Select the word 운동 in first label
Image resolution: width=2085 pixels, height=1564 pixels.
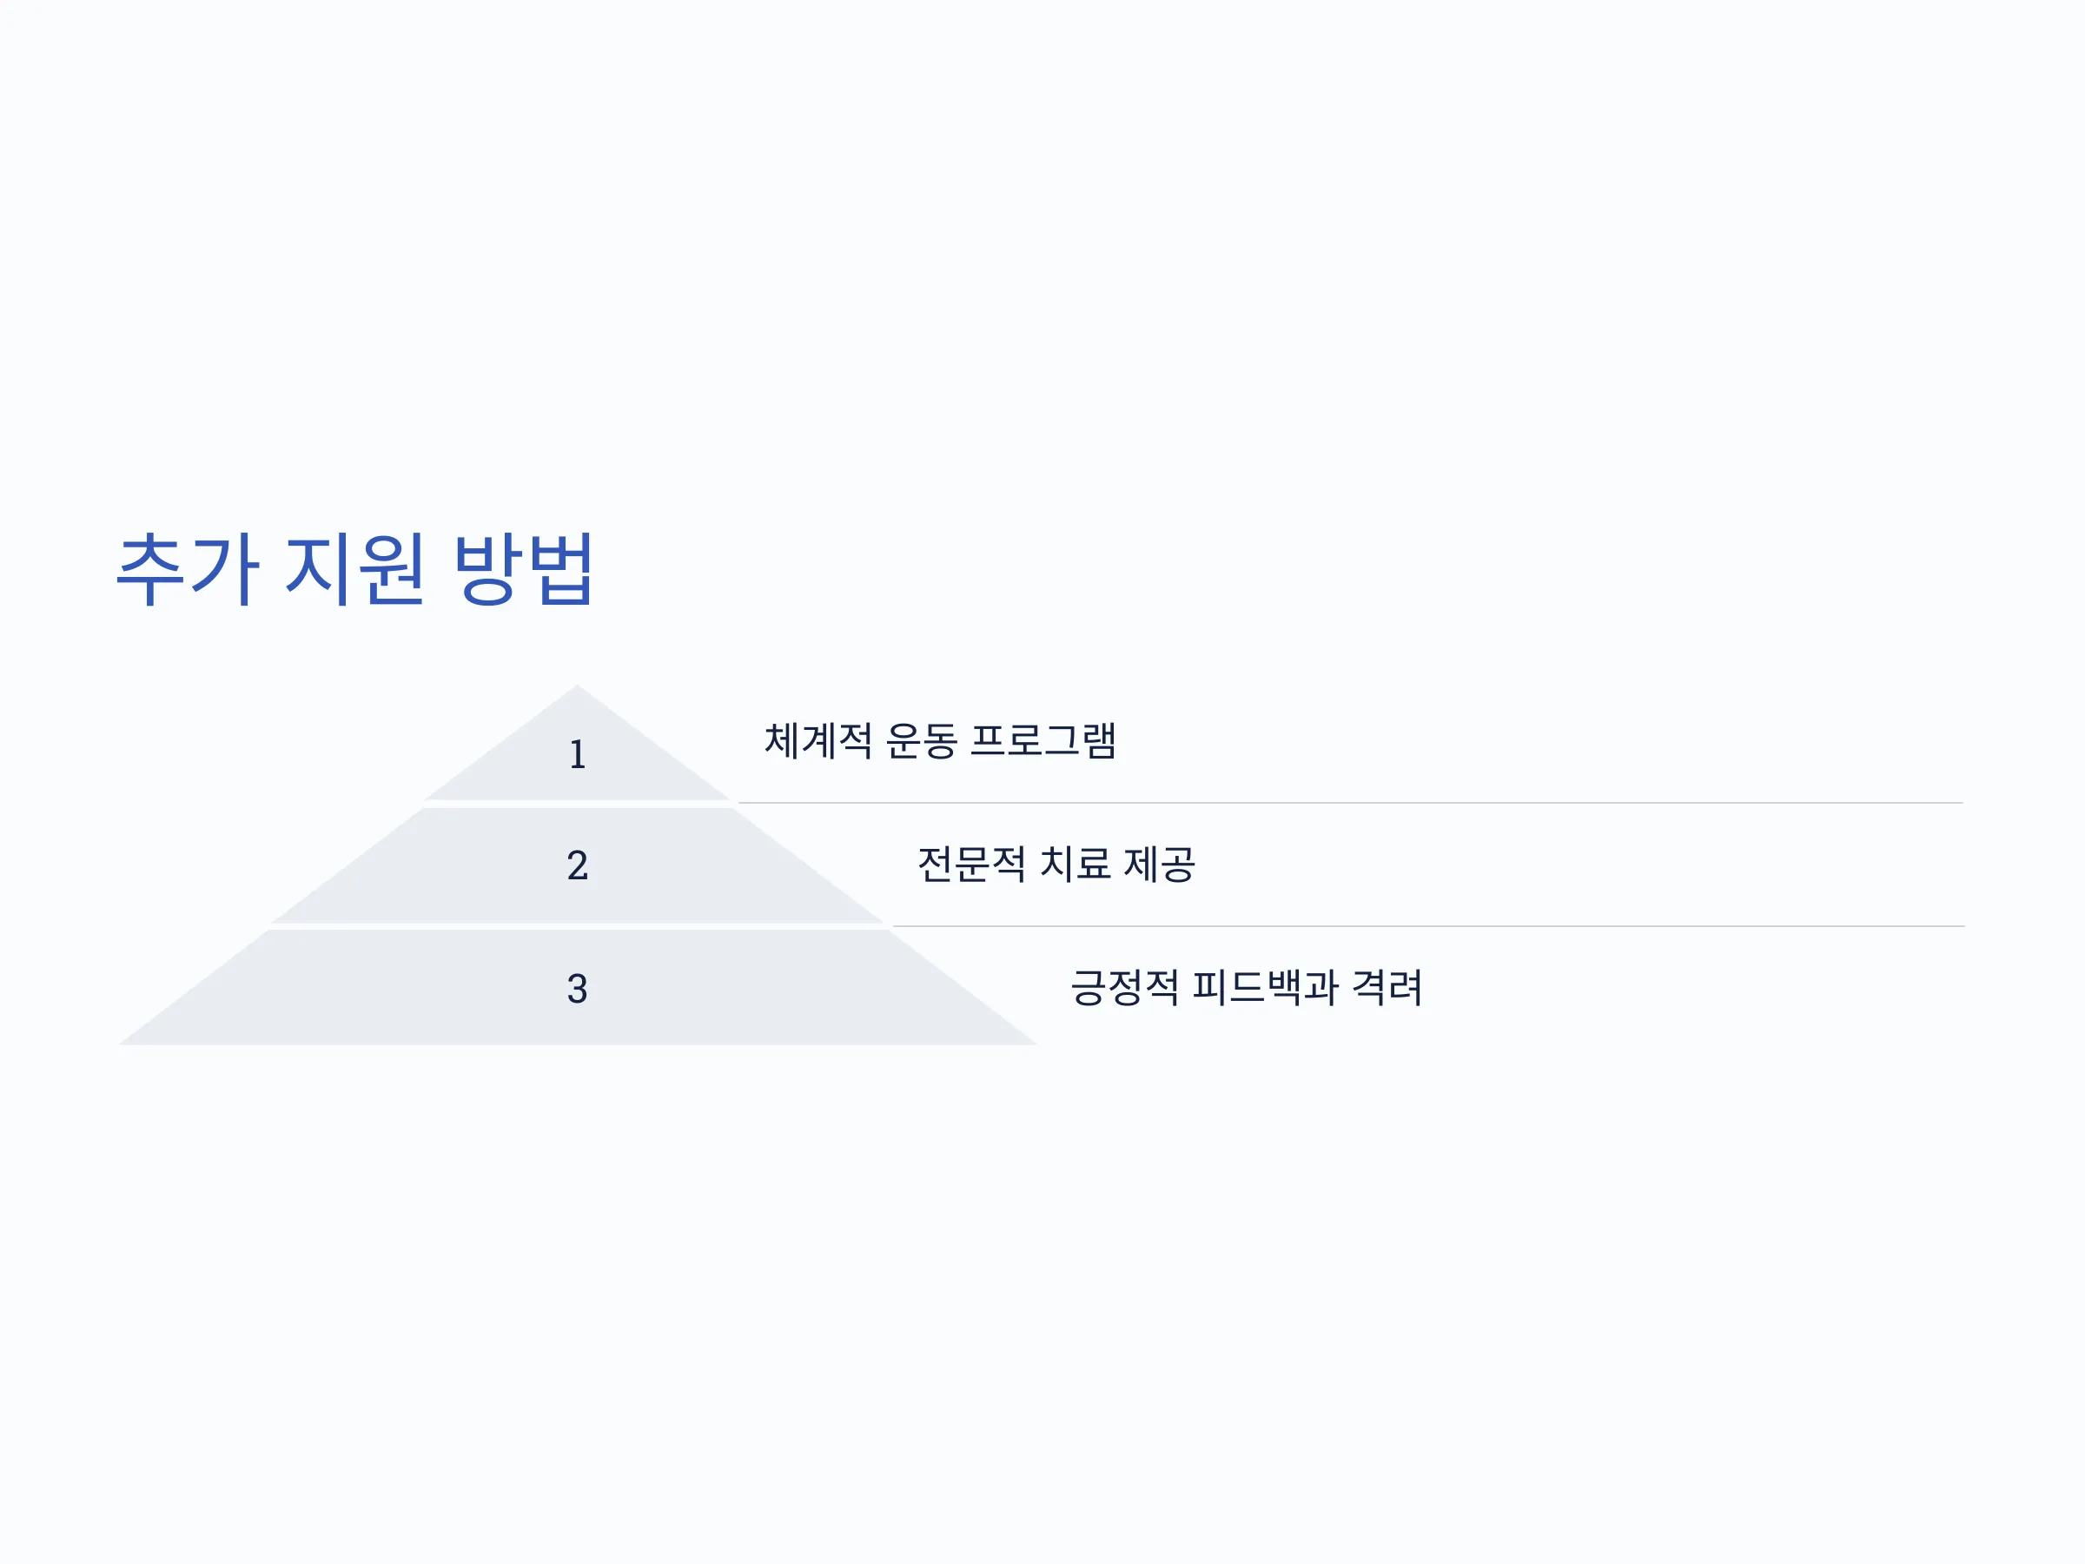tap(921, 740)
